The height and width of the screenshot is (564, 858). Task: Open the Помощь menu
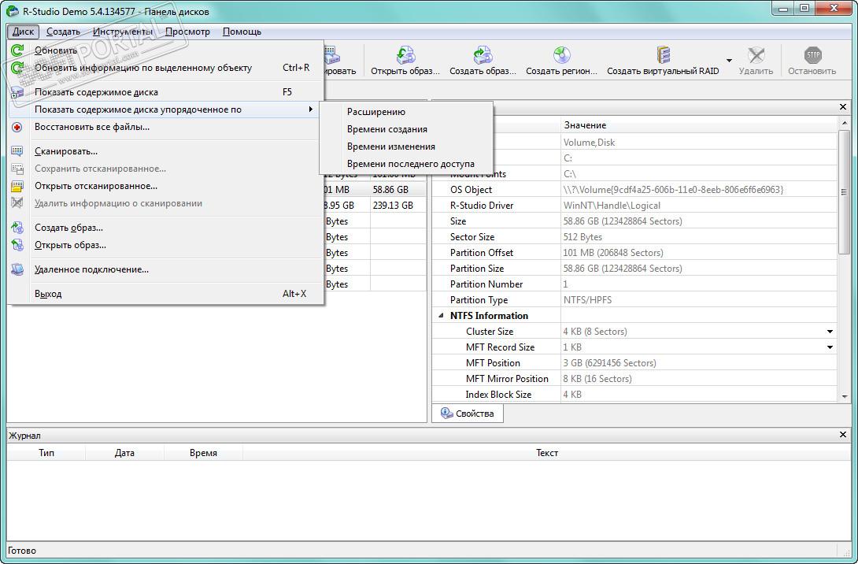point(242,32)
